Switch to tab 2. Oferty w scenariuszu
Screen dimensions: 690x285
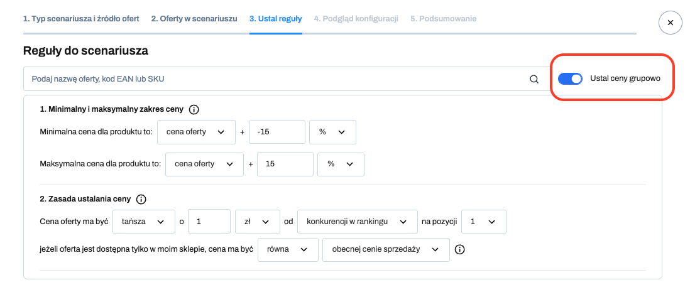click(x=194, y=19)
